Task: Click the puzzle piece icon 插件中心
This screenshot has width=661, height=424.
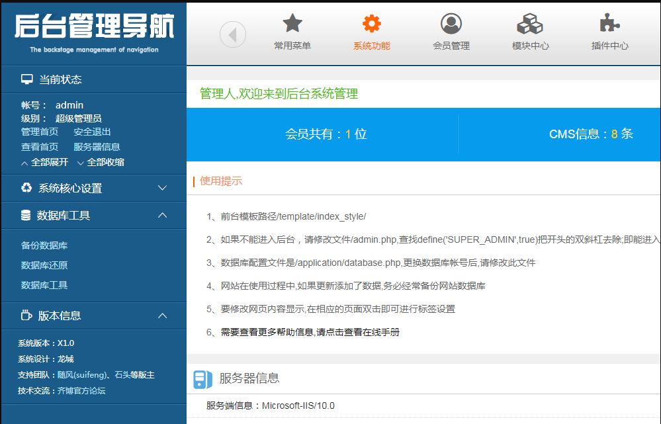Action: [x=609, y=23]
